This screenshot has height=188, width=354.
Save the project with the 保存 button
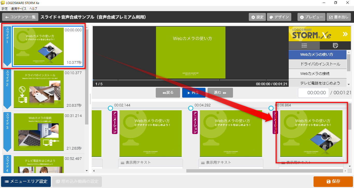[333, 182]
